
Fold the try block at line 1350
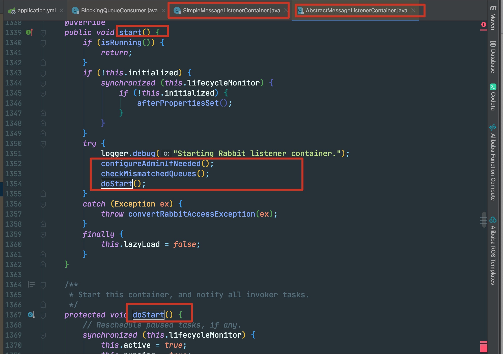coord(43,144)
